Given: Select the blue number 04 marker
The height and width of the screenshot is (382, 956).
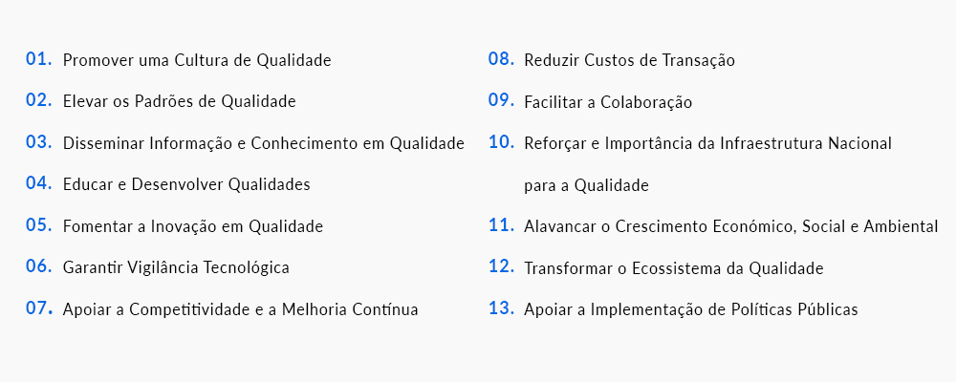Looking at the screenshot, I should [38, 183].
